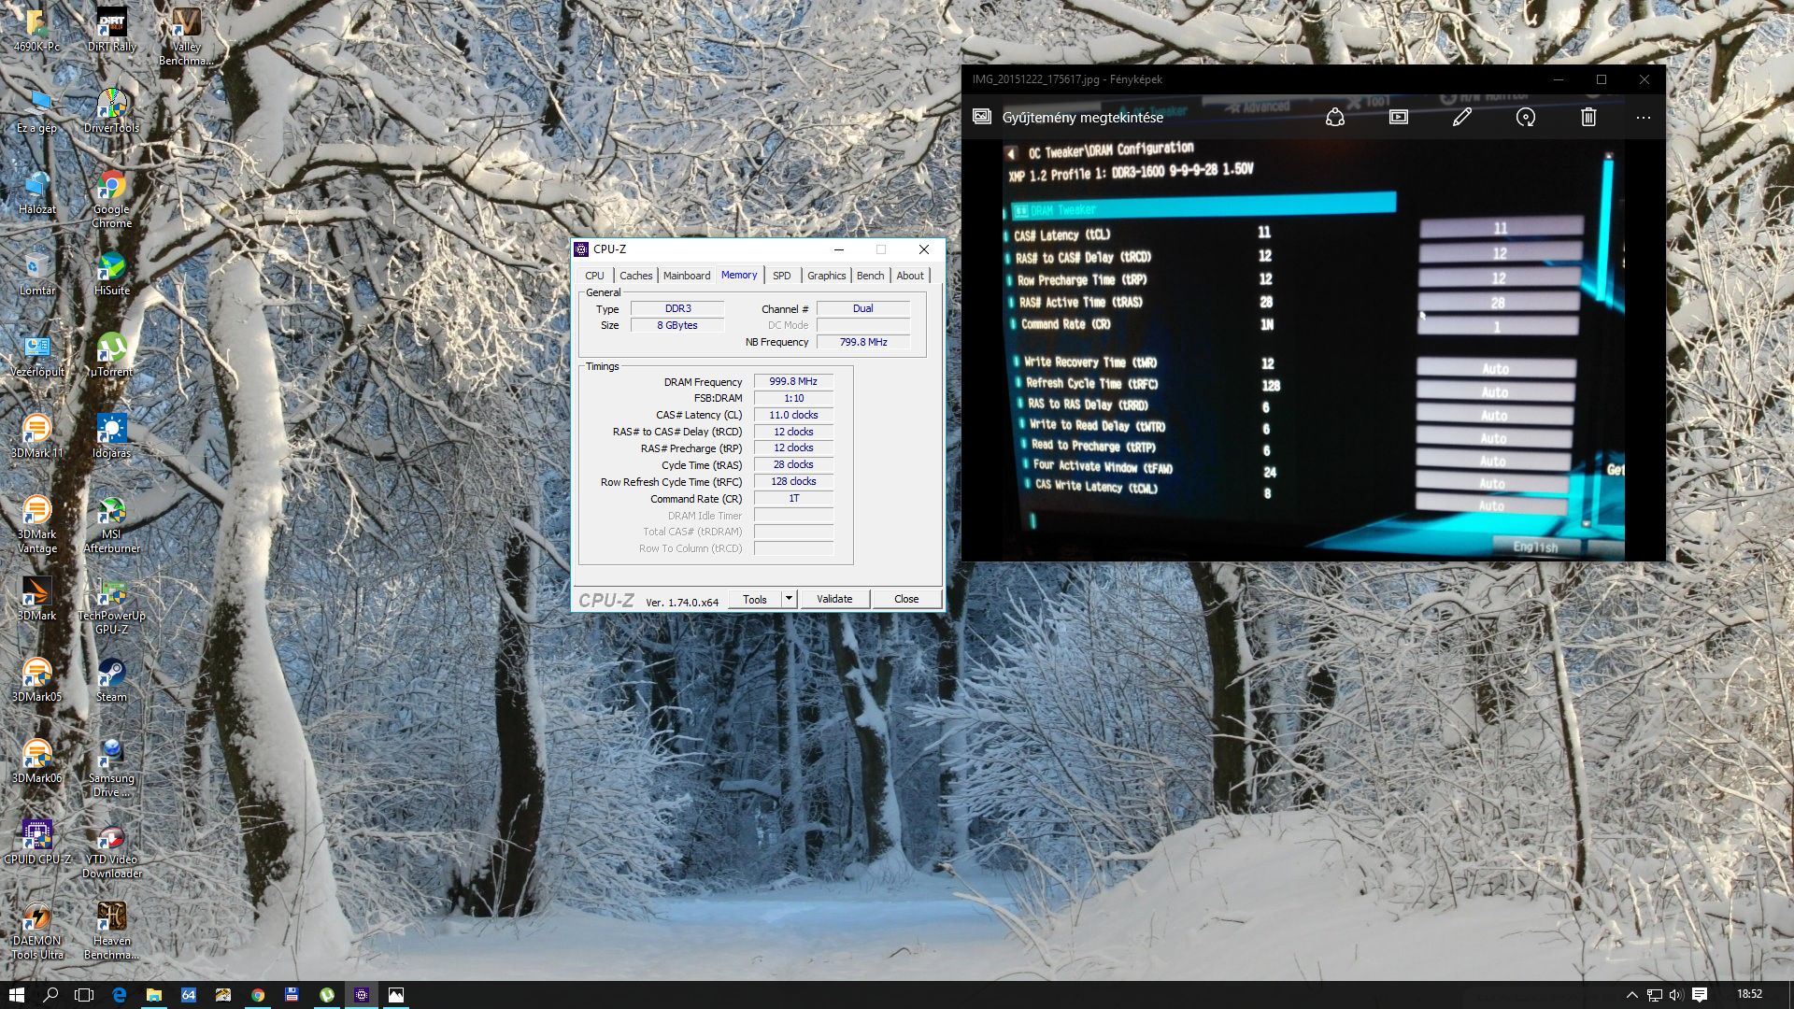Open File Explorer from the taskbar
Screen dimensions: 1794x1009
pyautogui.click(x=153, y=995)
